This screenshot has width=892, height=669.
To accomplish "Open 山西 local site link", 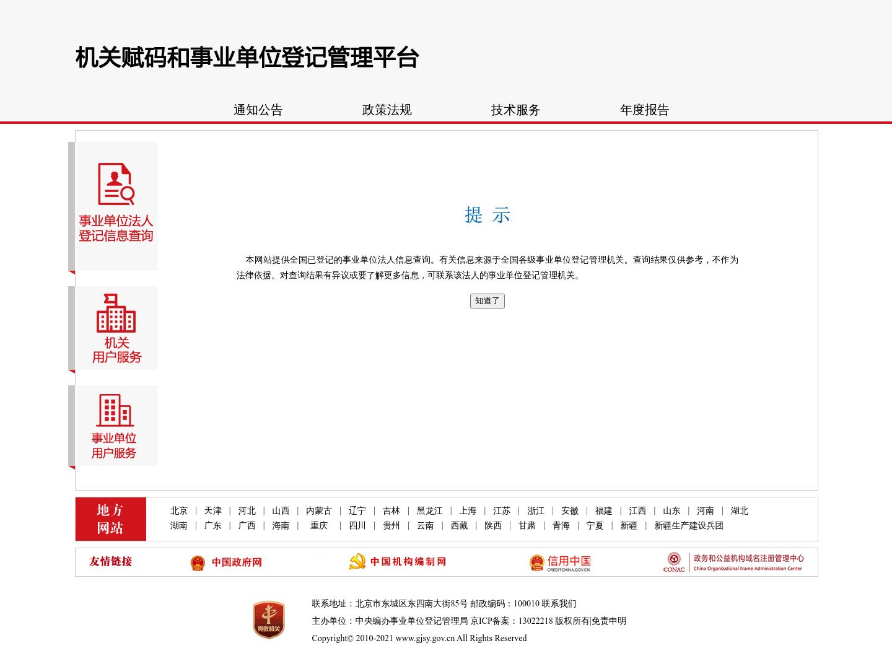I will [x=281, y=511].
